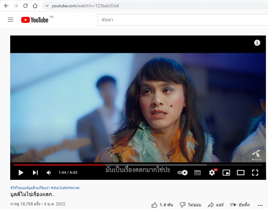Click the browser forward arrow
Screen dimensions: 268x209
(x=16, y=6)
